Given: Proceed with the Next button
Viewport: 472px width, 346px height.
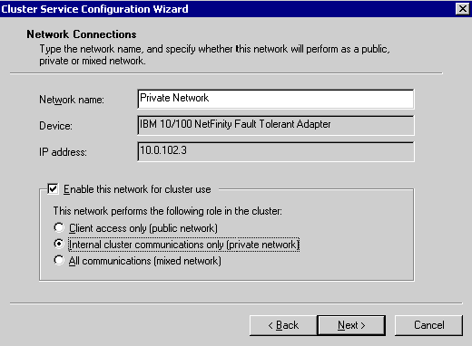Looking at the screenshot, I should 351,325.
